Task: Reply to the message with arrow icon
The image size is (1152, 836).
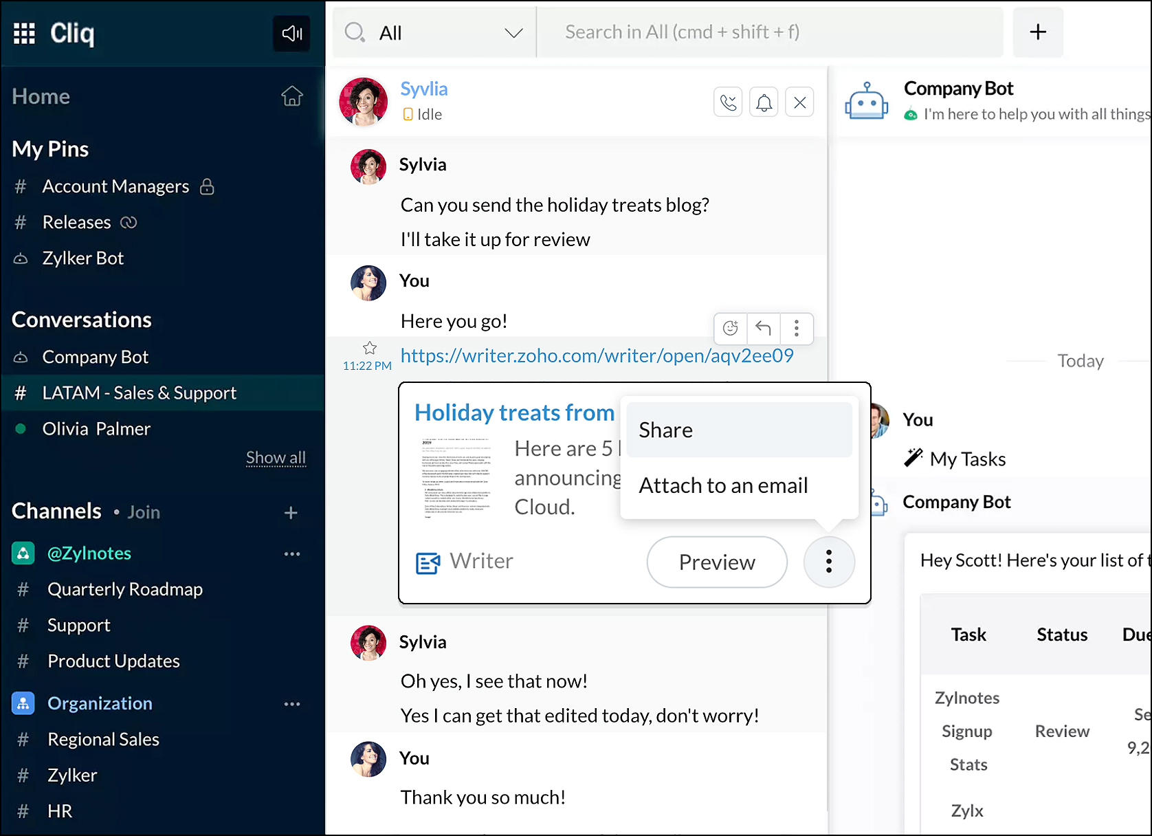Action: (x=763, y=328)
